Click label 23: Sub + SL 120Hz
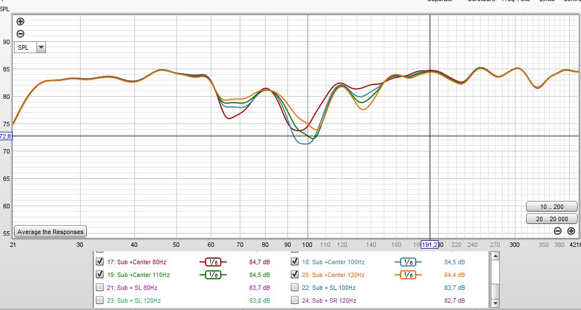 click(134, 301)
